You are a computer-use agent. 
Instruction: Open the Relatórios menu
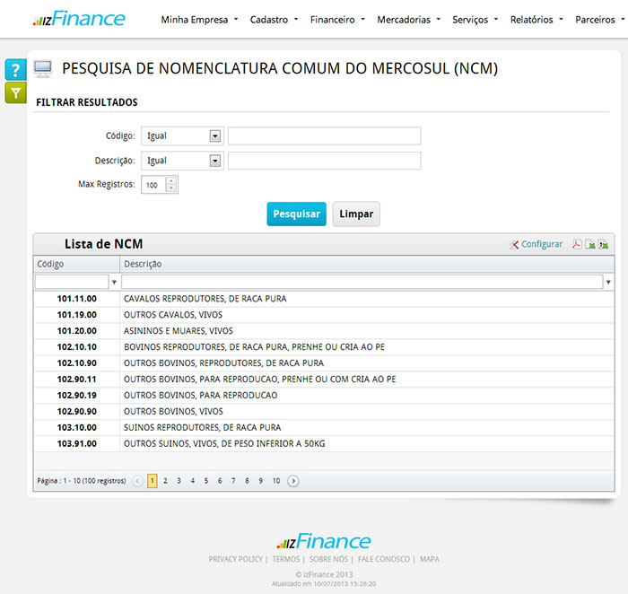coord(536,19)
